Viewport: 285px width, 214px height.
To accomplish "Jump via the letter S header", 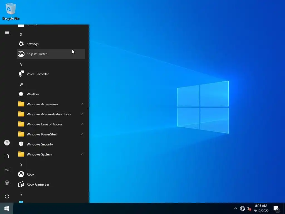I will click(21, 34).
